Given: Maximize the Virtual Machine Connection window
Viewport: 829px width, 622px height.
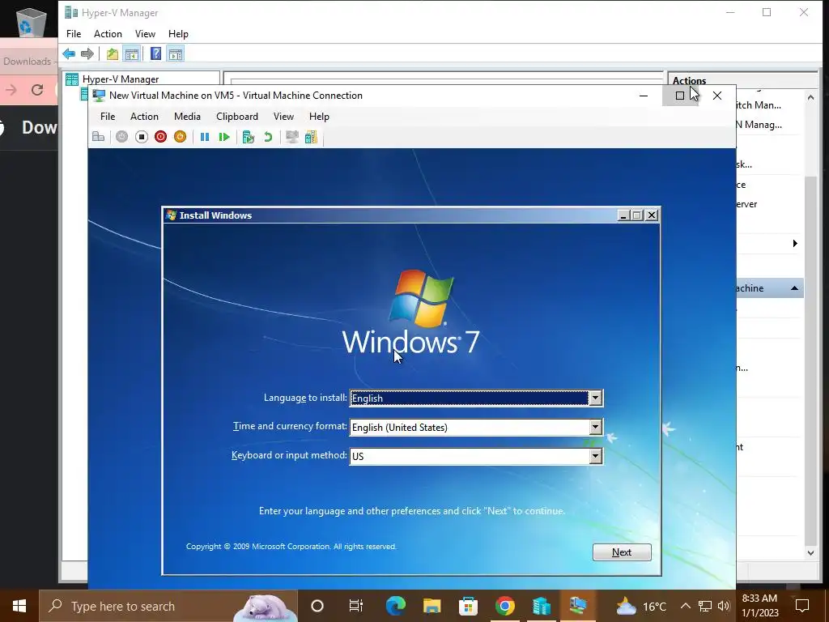Looking at the screenshot, I should click(x=680, y=96).
